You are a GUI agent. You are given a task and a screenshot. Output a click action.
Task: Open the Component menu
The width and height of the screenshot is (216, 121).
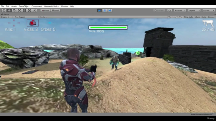coord(37,6)
